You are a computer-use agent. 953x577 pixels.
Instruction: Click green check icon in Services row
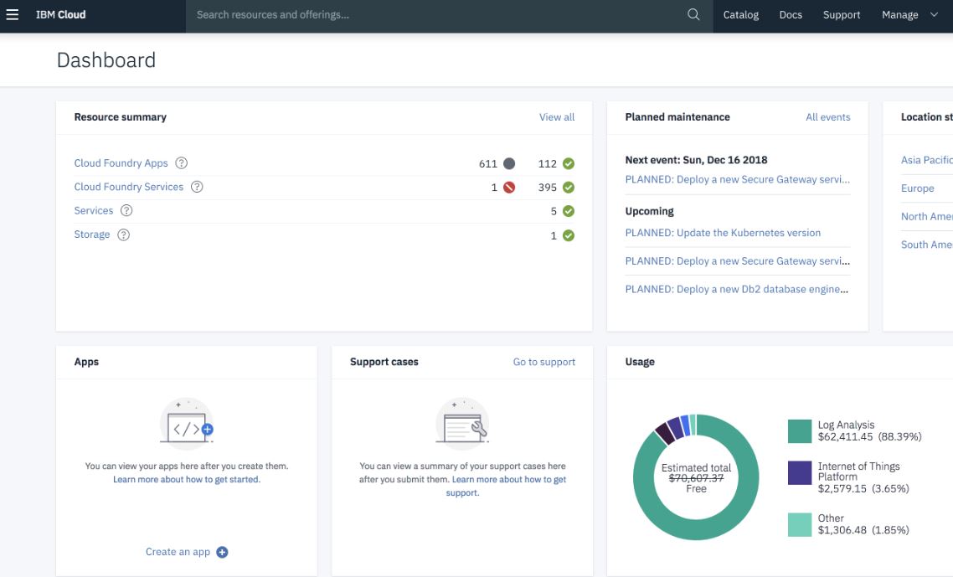tap(569, 211)
